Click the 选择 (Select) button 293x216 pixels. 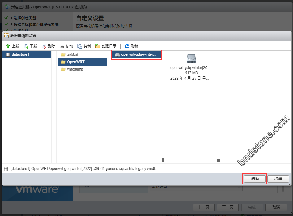click(x=255, y=179)
